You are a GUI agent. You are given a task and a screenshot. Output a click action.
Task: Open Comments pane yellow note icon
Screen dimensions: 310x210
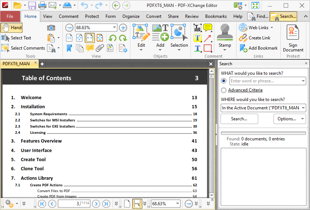click(x=90, y=48)
